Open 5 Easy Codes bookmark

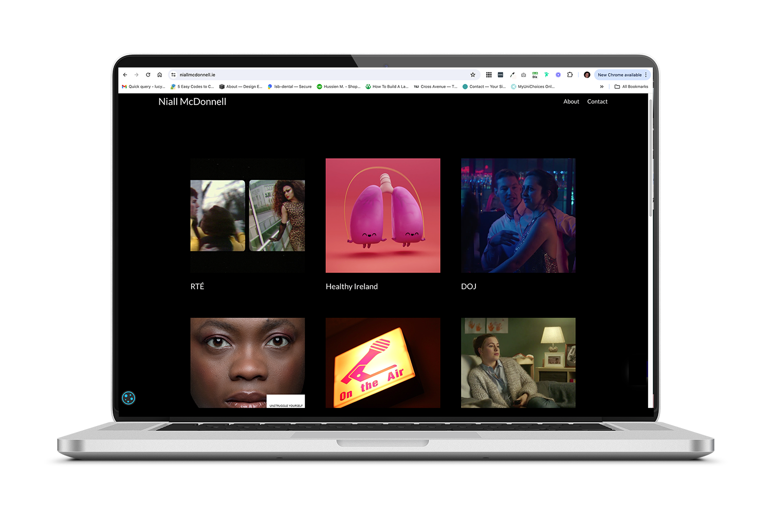(x=192, y=86)
